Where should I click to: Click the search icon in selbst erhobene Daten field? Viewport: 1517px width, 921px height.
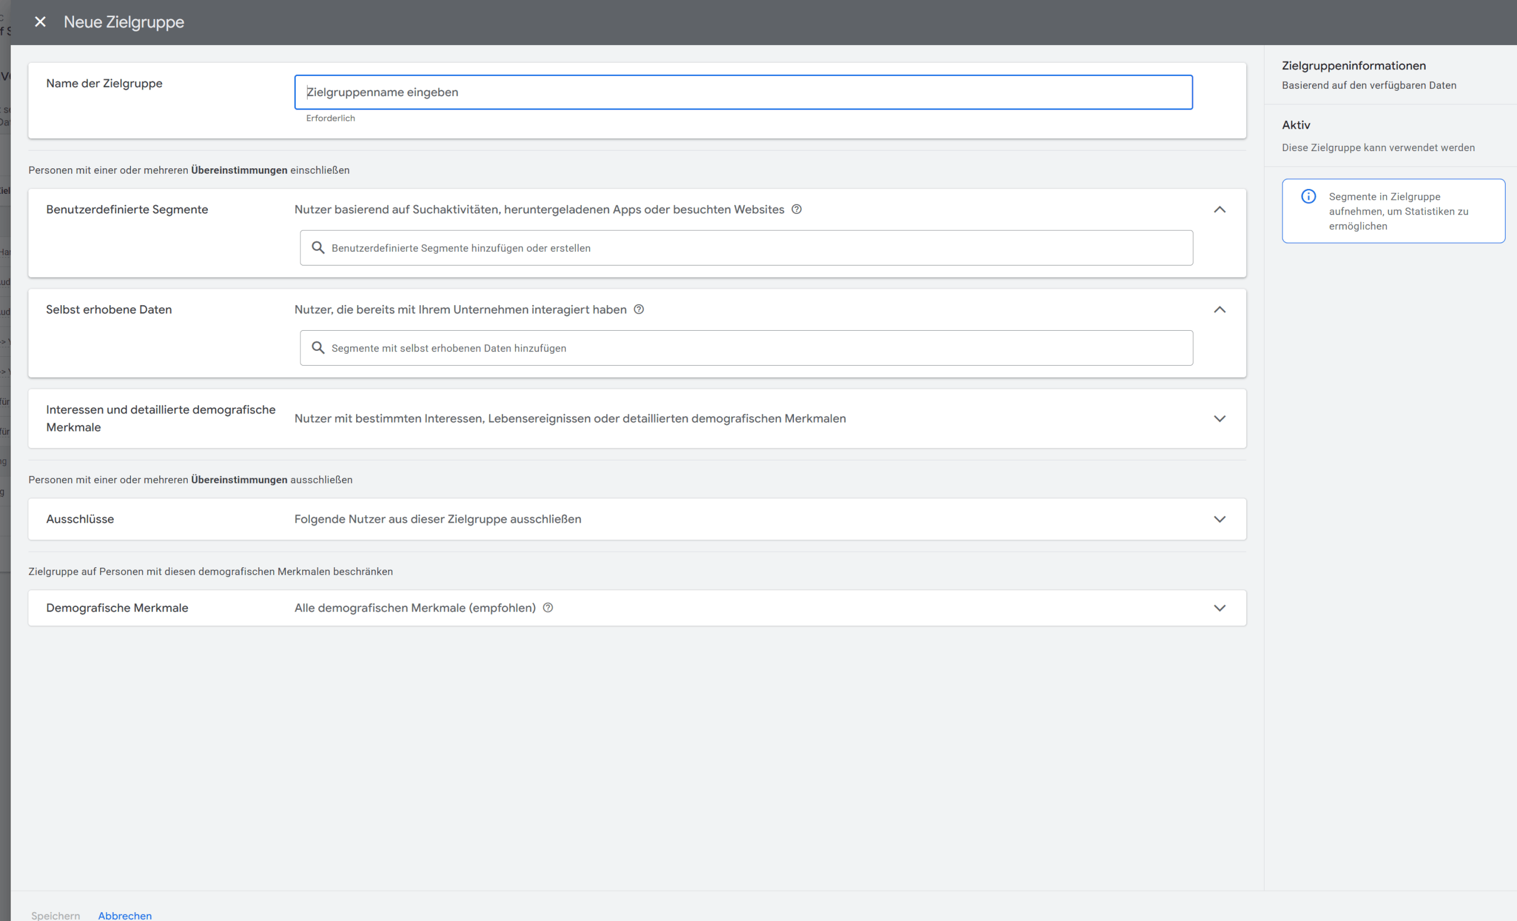[x=318, y=347]
